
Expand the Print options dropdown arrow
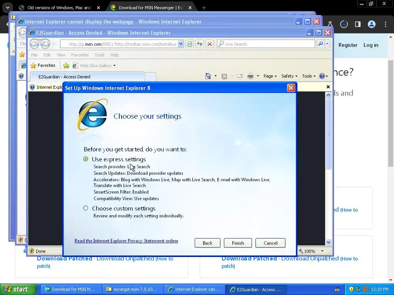pos(258,76)
